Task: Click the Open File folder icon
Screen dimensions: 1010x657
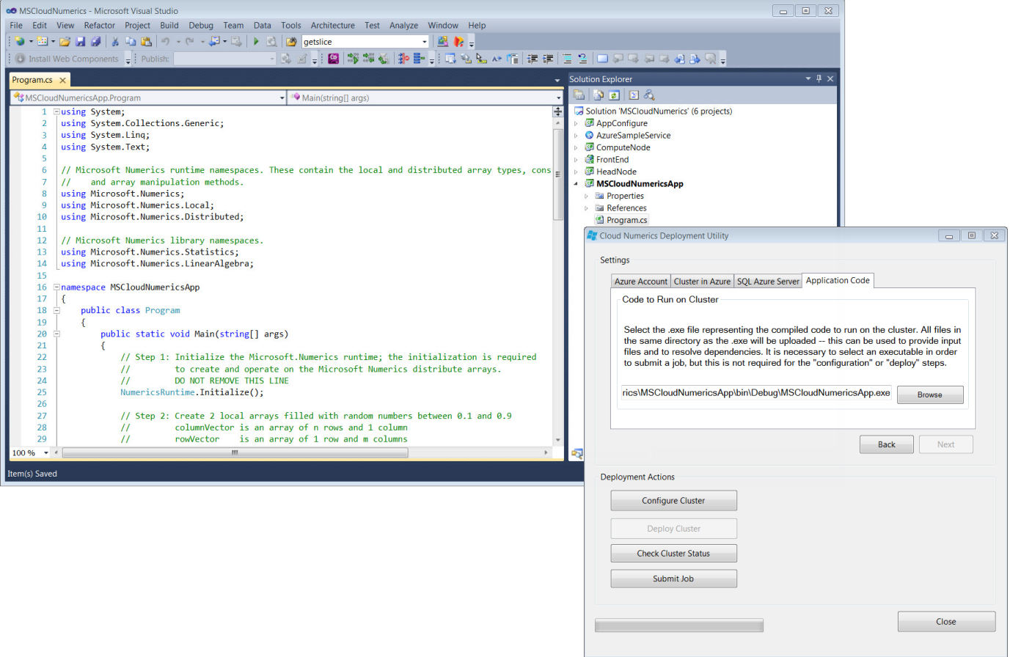Action: click(65, 42)
